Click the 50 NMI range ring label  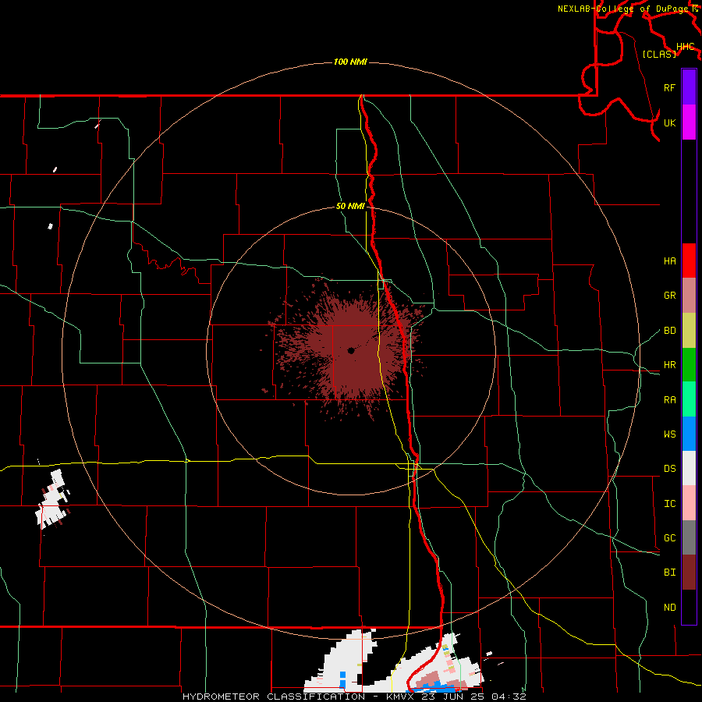point(350,207)
